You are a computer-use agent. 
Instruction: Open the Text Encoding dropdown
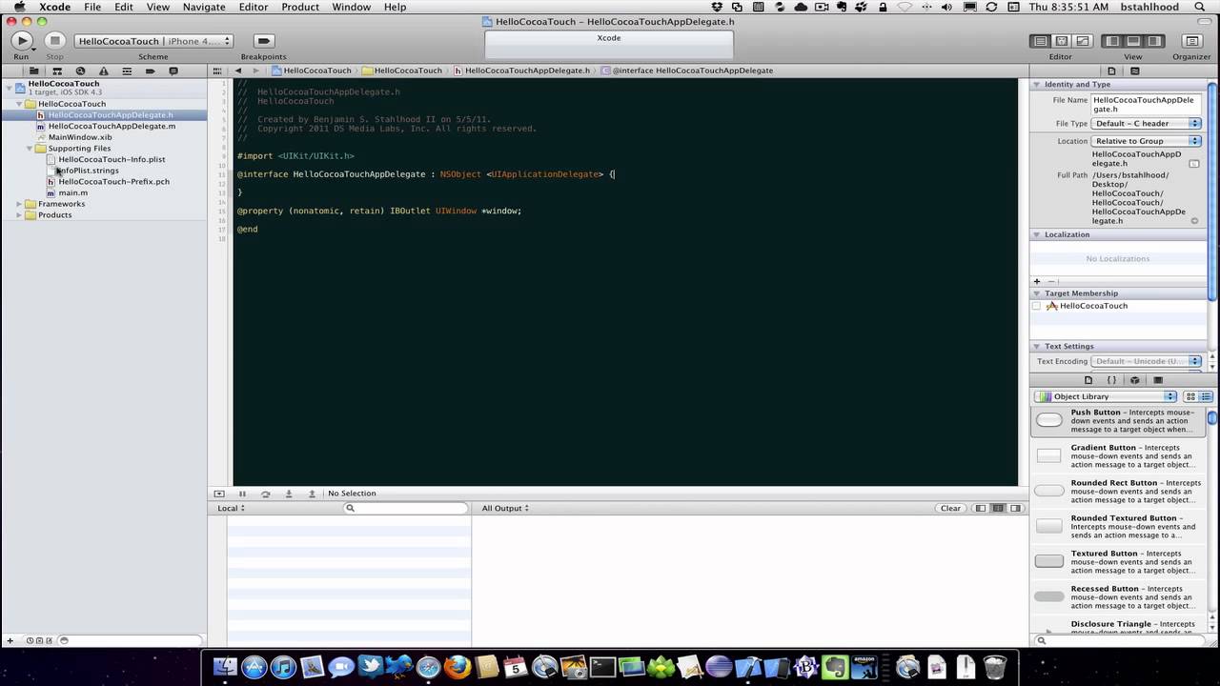point(1147,361)
